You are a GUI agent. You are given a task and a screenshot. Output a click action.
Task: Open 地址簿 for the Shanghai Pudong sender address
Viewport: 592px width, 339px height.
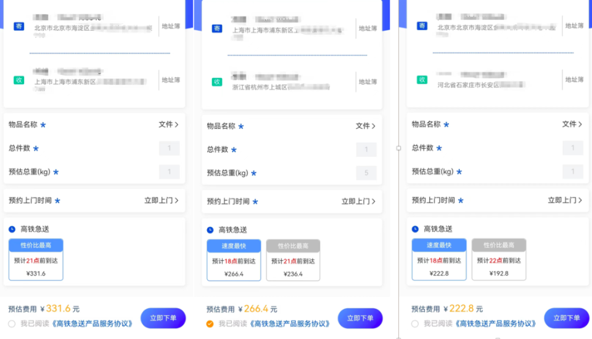[x=368, y=28]
